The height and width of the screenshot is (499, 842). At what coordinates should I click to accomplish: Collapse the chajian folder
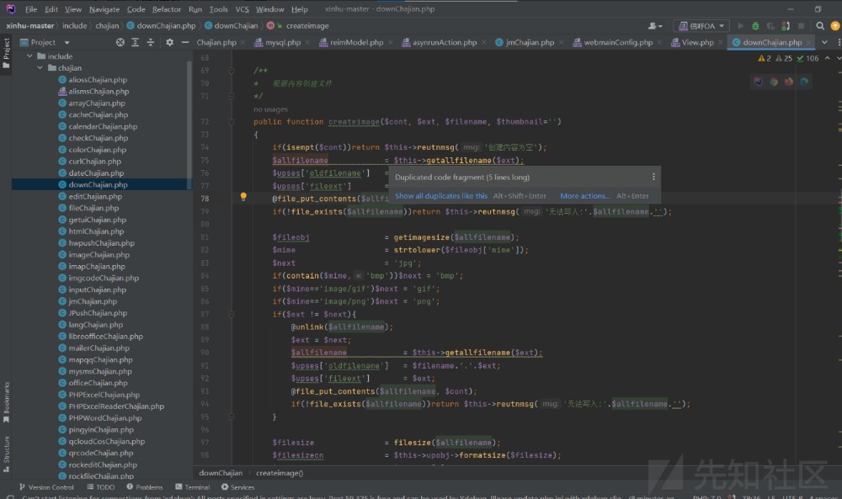pos(40,68)
